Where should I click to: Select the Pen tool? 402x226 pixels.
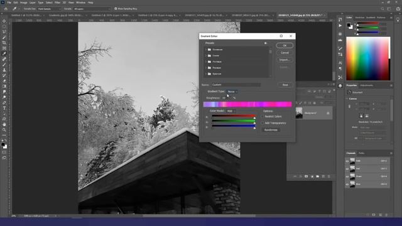click(4, 103)
